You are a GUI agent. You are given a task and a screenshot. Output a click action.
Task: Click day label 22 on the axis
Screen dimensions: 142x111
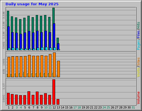tap(96, 107)
